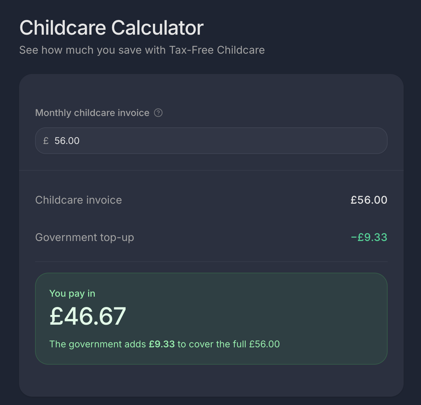Click the Childcare invoice row label
Screen dimensions: 421x405
(78, 200)
